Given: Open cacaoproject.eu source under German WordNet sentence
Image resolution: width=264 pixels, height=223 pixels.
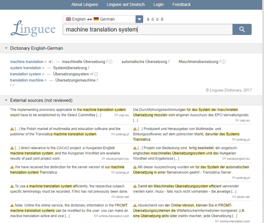Looking at the screenshot, I should coord(236,159).
